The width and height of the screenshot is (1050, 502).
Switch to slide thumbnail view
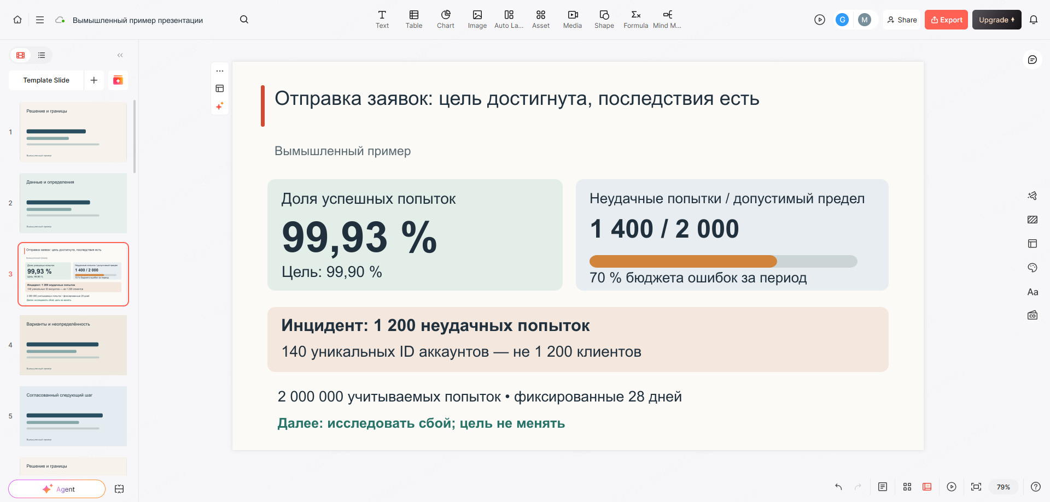coord(21,55)
